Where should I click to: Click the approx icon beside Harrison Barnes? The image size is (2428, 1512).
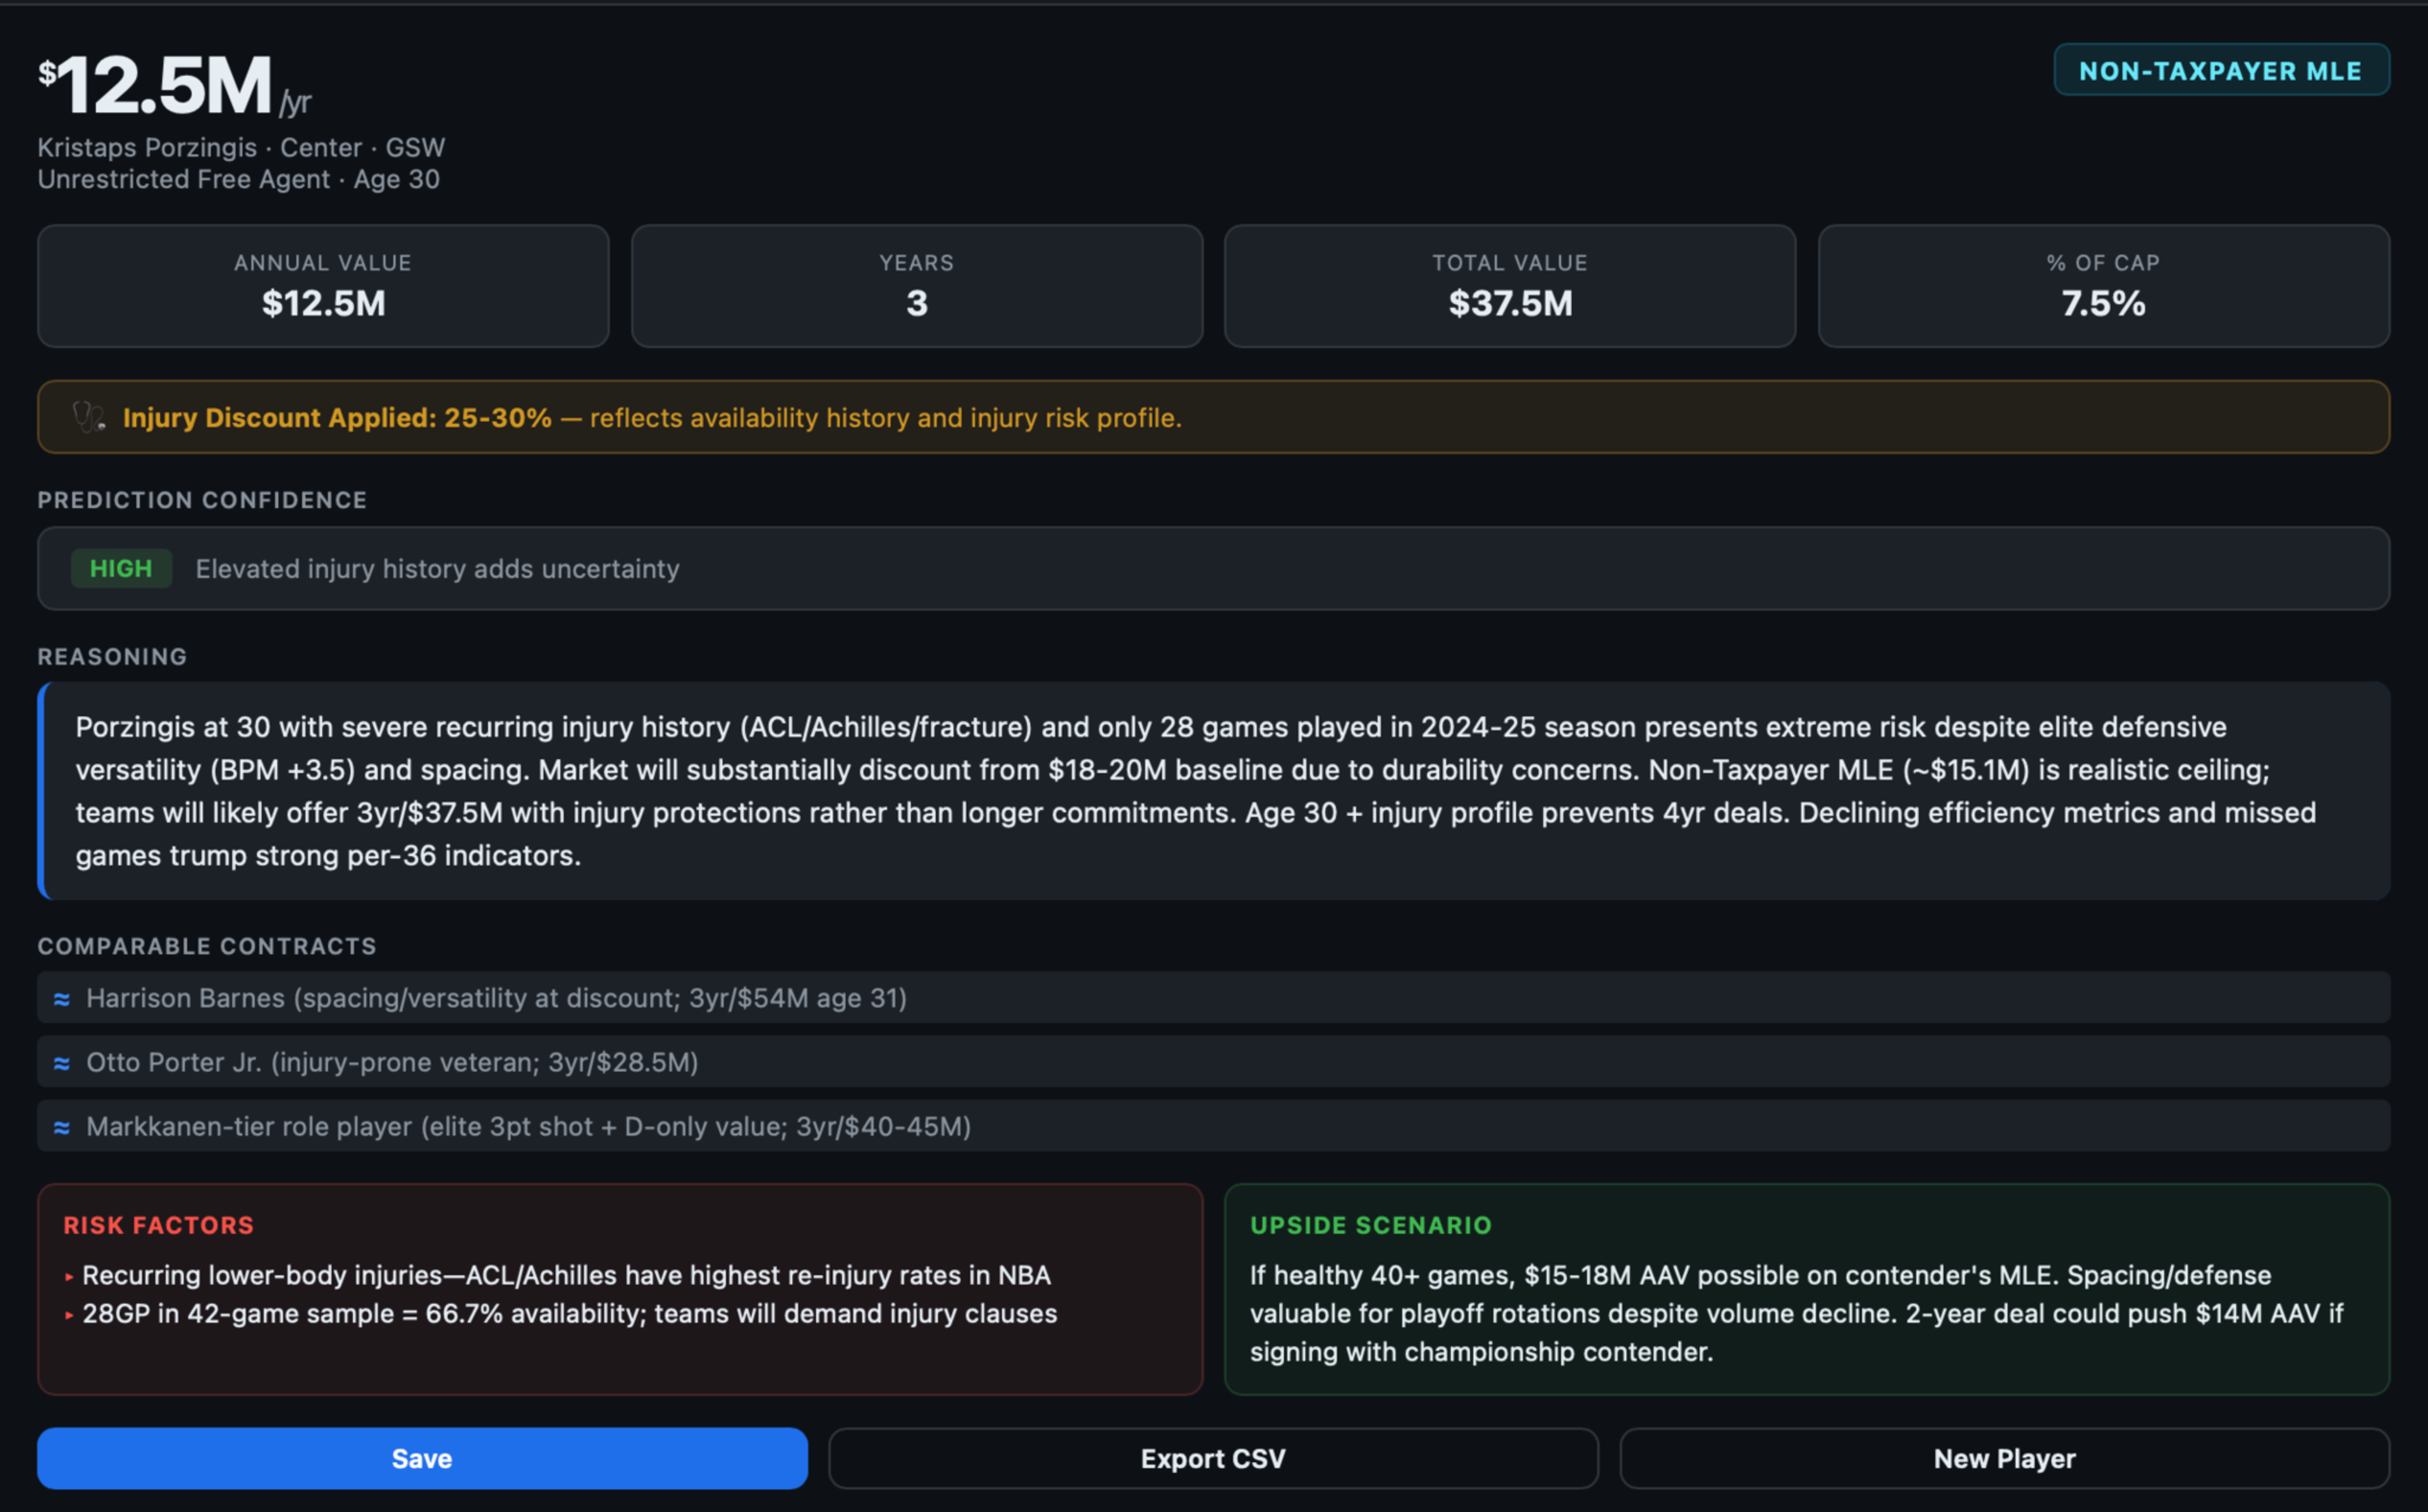click(x=62, y=998)
